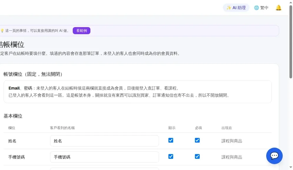
Task: Click 課程與商品 in the 手機號碼 row
Action: [232, 157]
